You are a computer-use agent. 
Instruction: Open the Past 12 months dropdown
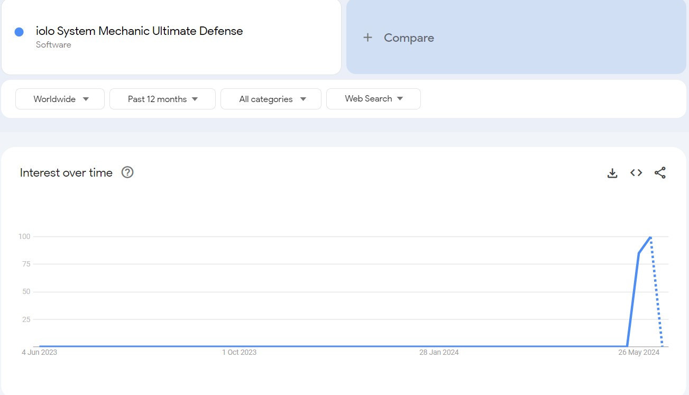(162, 99)
